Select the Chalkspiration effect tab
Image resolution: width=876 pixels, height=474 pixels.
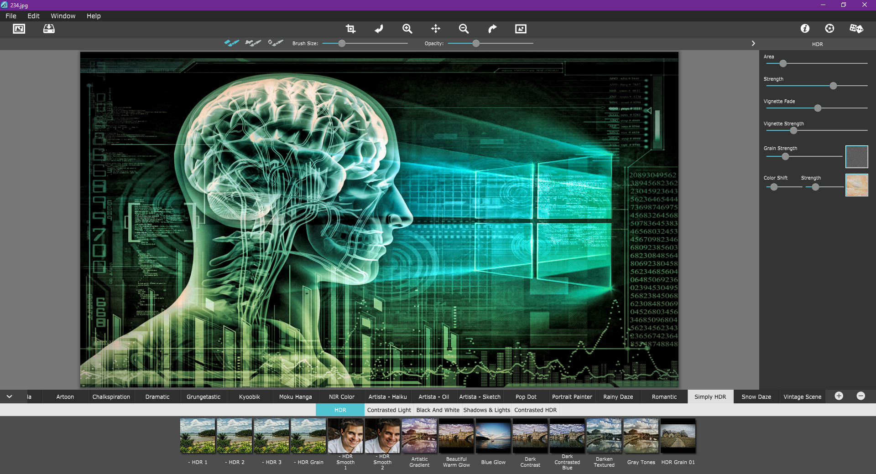click(111, 397)
